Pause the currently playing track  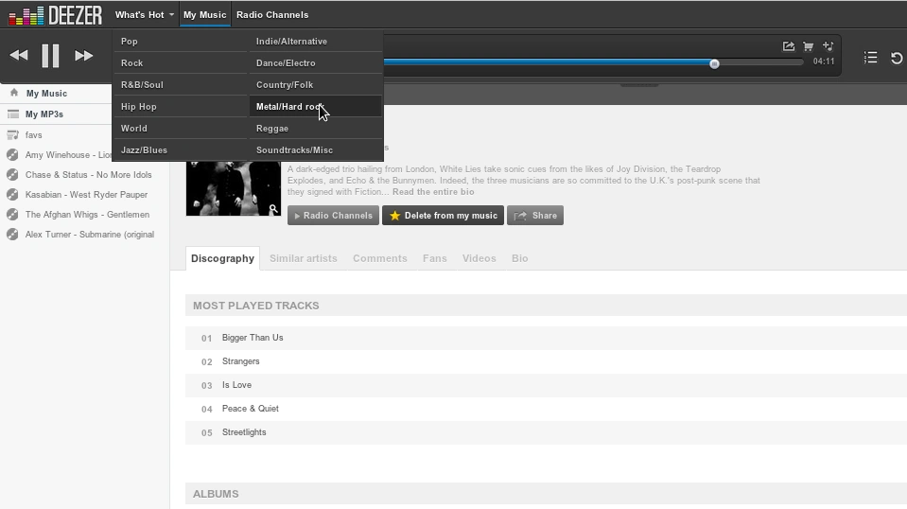[x=50, y=56]
